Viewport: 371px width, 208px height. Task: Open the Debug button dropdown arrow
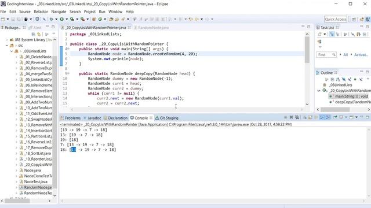[x=56, y=19]
